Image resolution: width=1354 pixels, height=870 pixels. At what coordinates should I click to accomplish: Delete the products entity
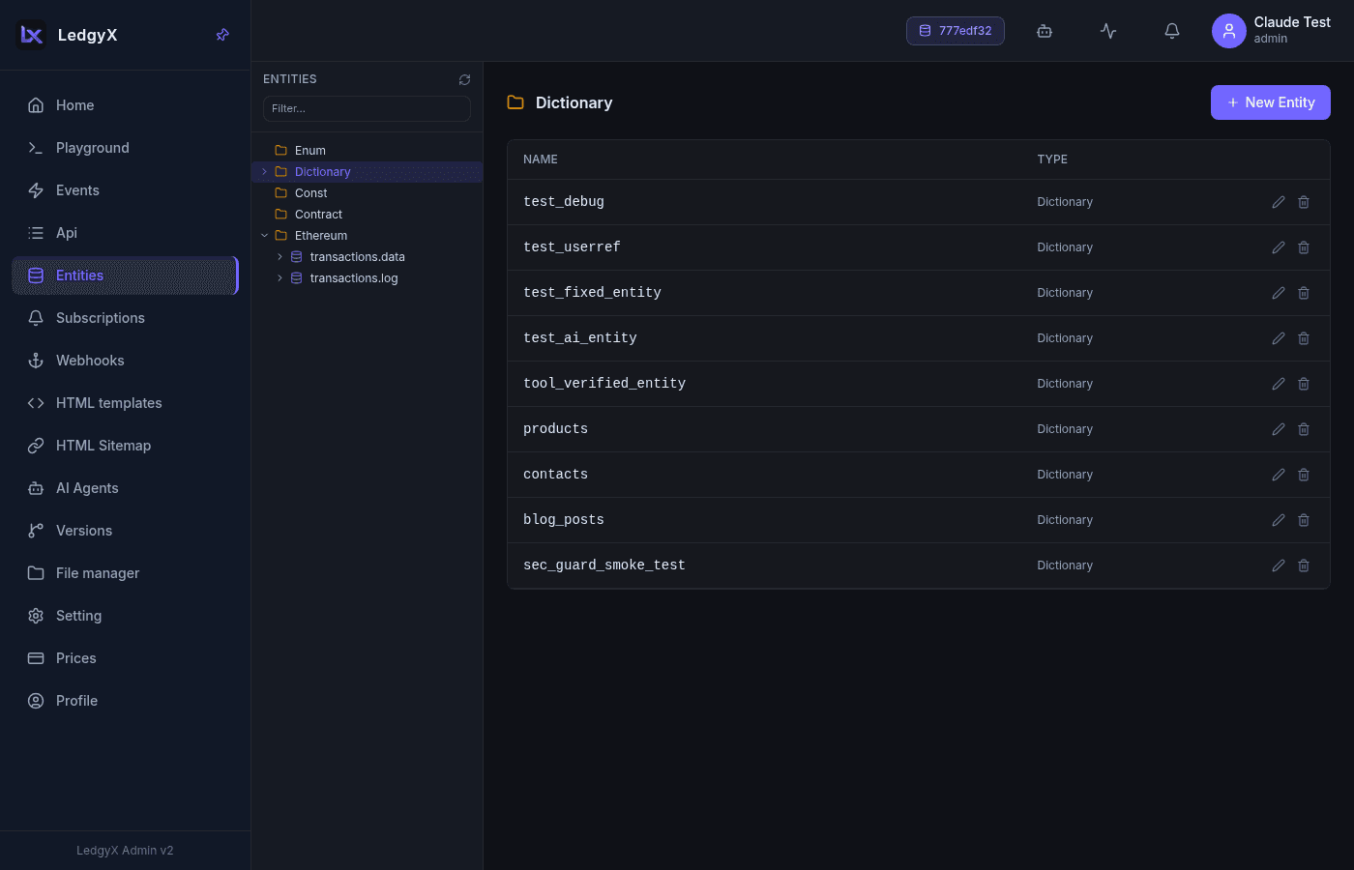[x=1304, y=429]
